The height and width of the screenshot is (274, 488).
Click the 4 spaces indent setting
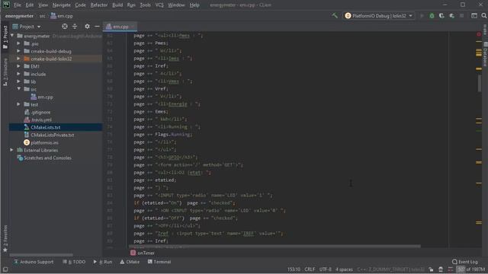click(344, 269)
